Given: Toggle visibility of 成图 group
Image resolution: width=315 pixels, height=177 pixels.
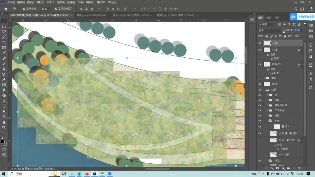Looking at the screenshot, I should pos(260,90).
